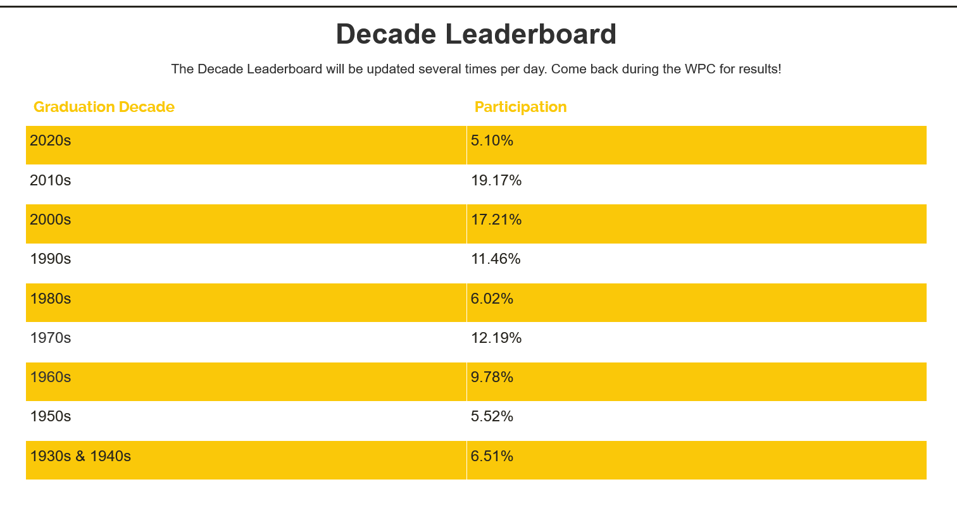Select the 2010s decade cell
The width and height of the screenshot is (957, 520).
tap(51, 180)
